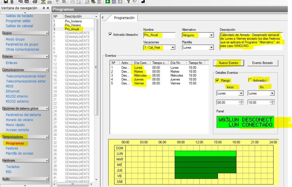The image size is (292, 187).
Task: Pin the Ventana de navegación panel
Action: 44,8
